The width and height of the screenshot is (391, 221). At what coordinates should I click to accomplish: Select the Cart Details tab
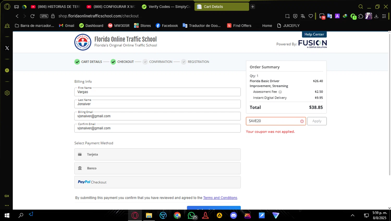click(x=222, y=7)
